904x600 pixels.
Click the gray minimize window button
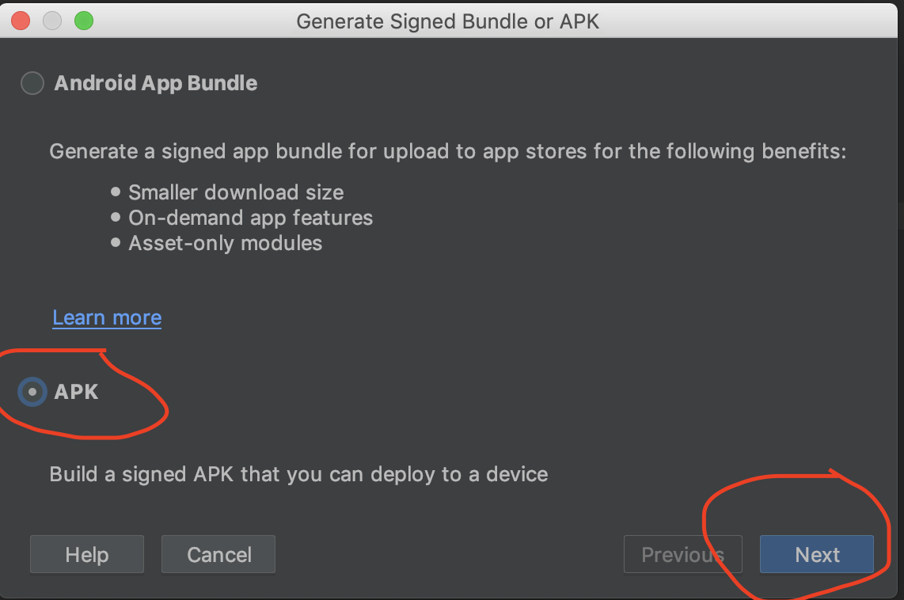pyautogui.click(x=52, y=21)
